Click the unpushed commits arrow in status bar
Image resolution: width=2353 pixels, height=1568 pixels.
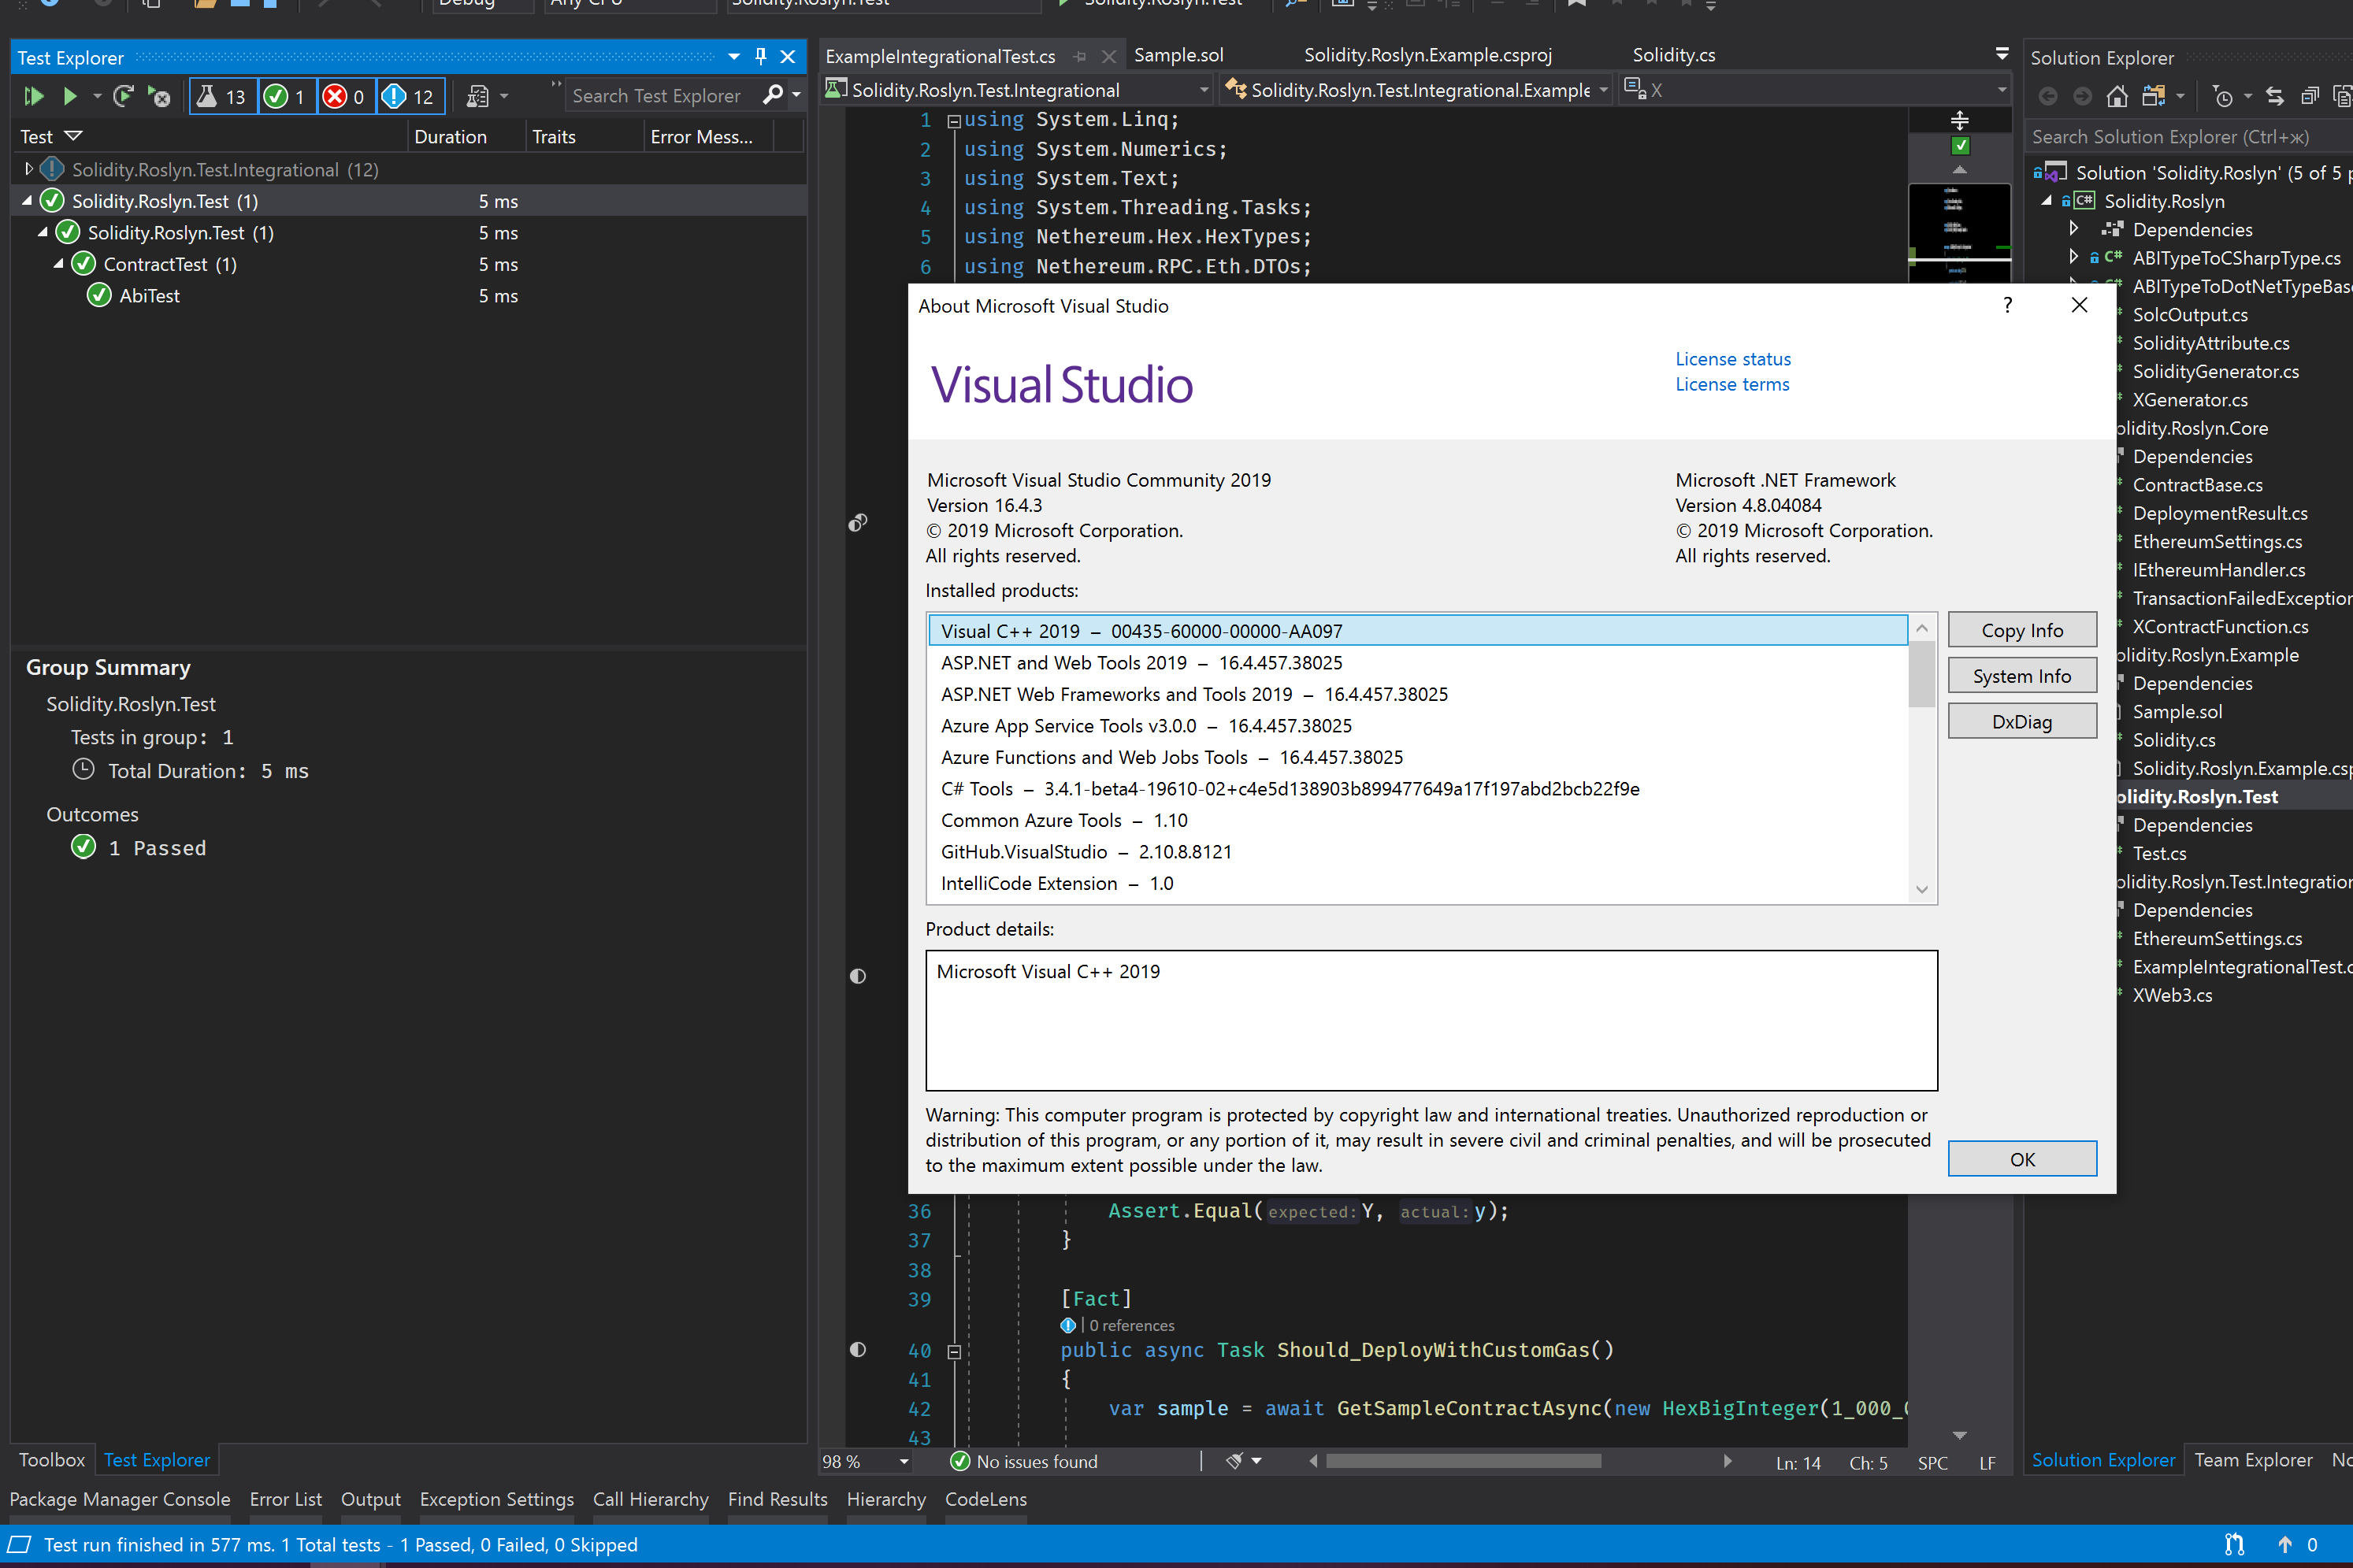[x=2285, y=1544]
